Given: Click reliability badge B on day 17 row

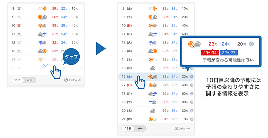Looking at the screenshot, I should coord(192,85).
